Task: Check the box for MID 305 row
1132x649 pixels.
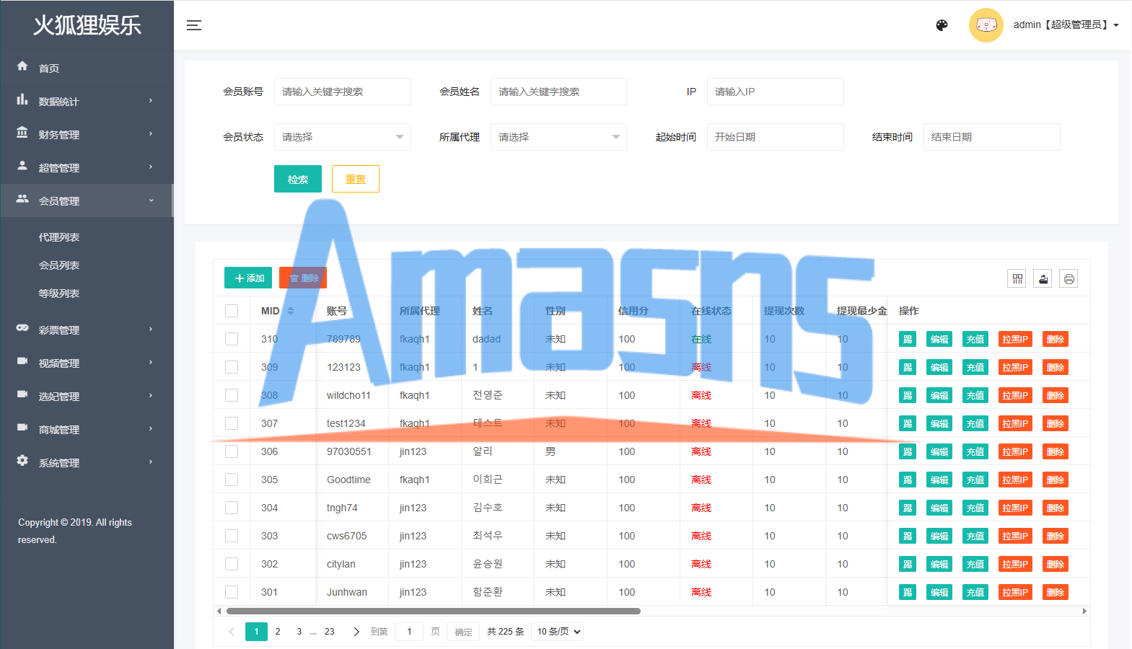Action: pyautogui.click(x=232, y=480)
